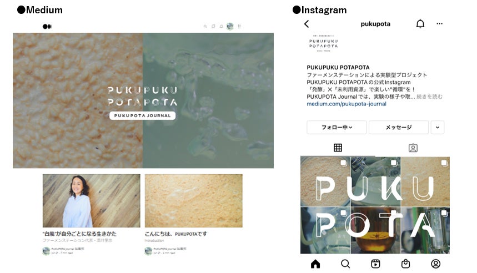This screenshot has height=273, width=477.
Task: Tap the Instagram home icon
Action: [315, 264]
